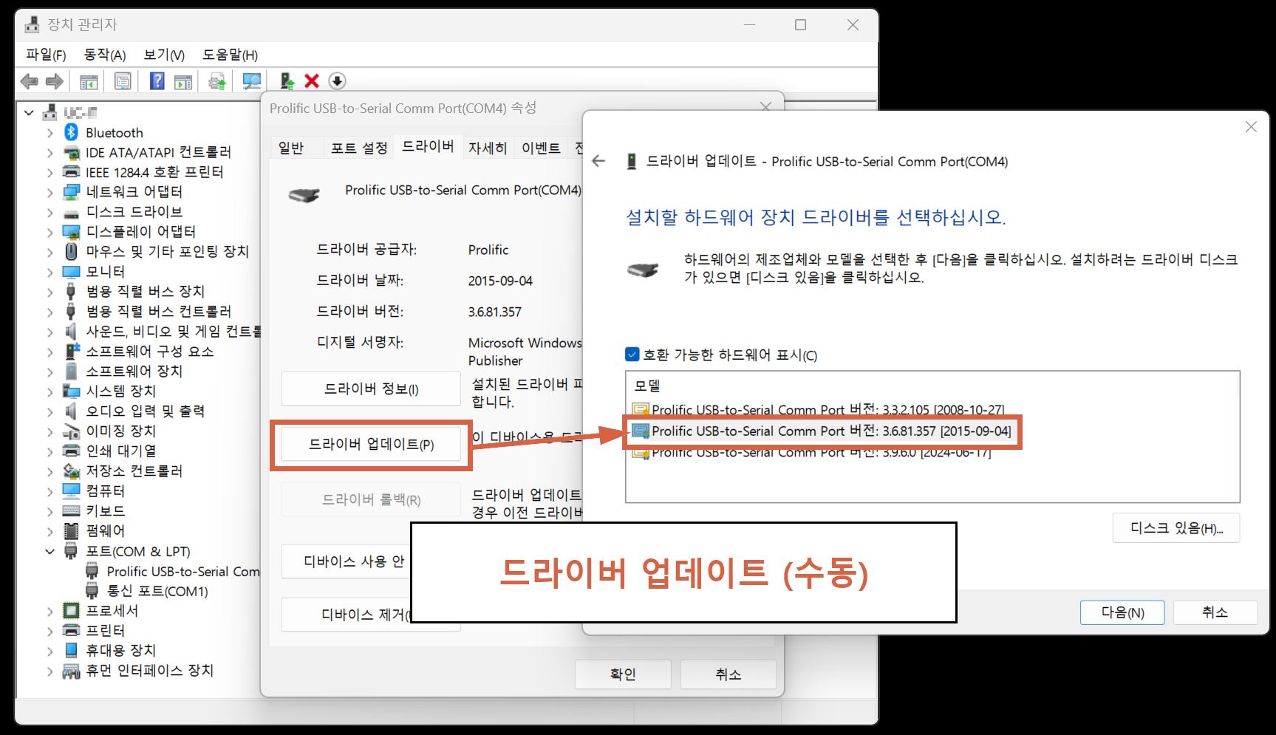Open the 파일(F) menu
Viewport: 1276px width, 735px height.
pyautogui.click(x=46, y=55)
